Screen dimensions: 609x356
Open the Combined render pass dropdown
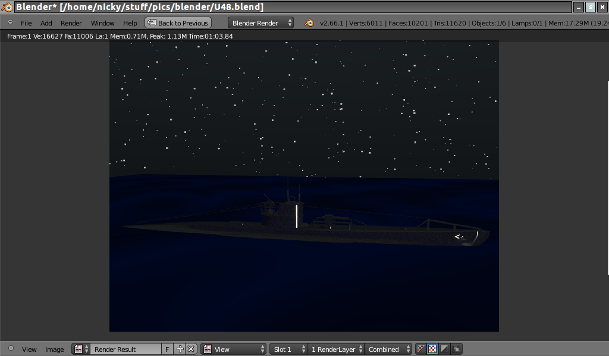coord(389,349)
